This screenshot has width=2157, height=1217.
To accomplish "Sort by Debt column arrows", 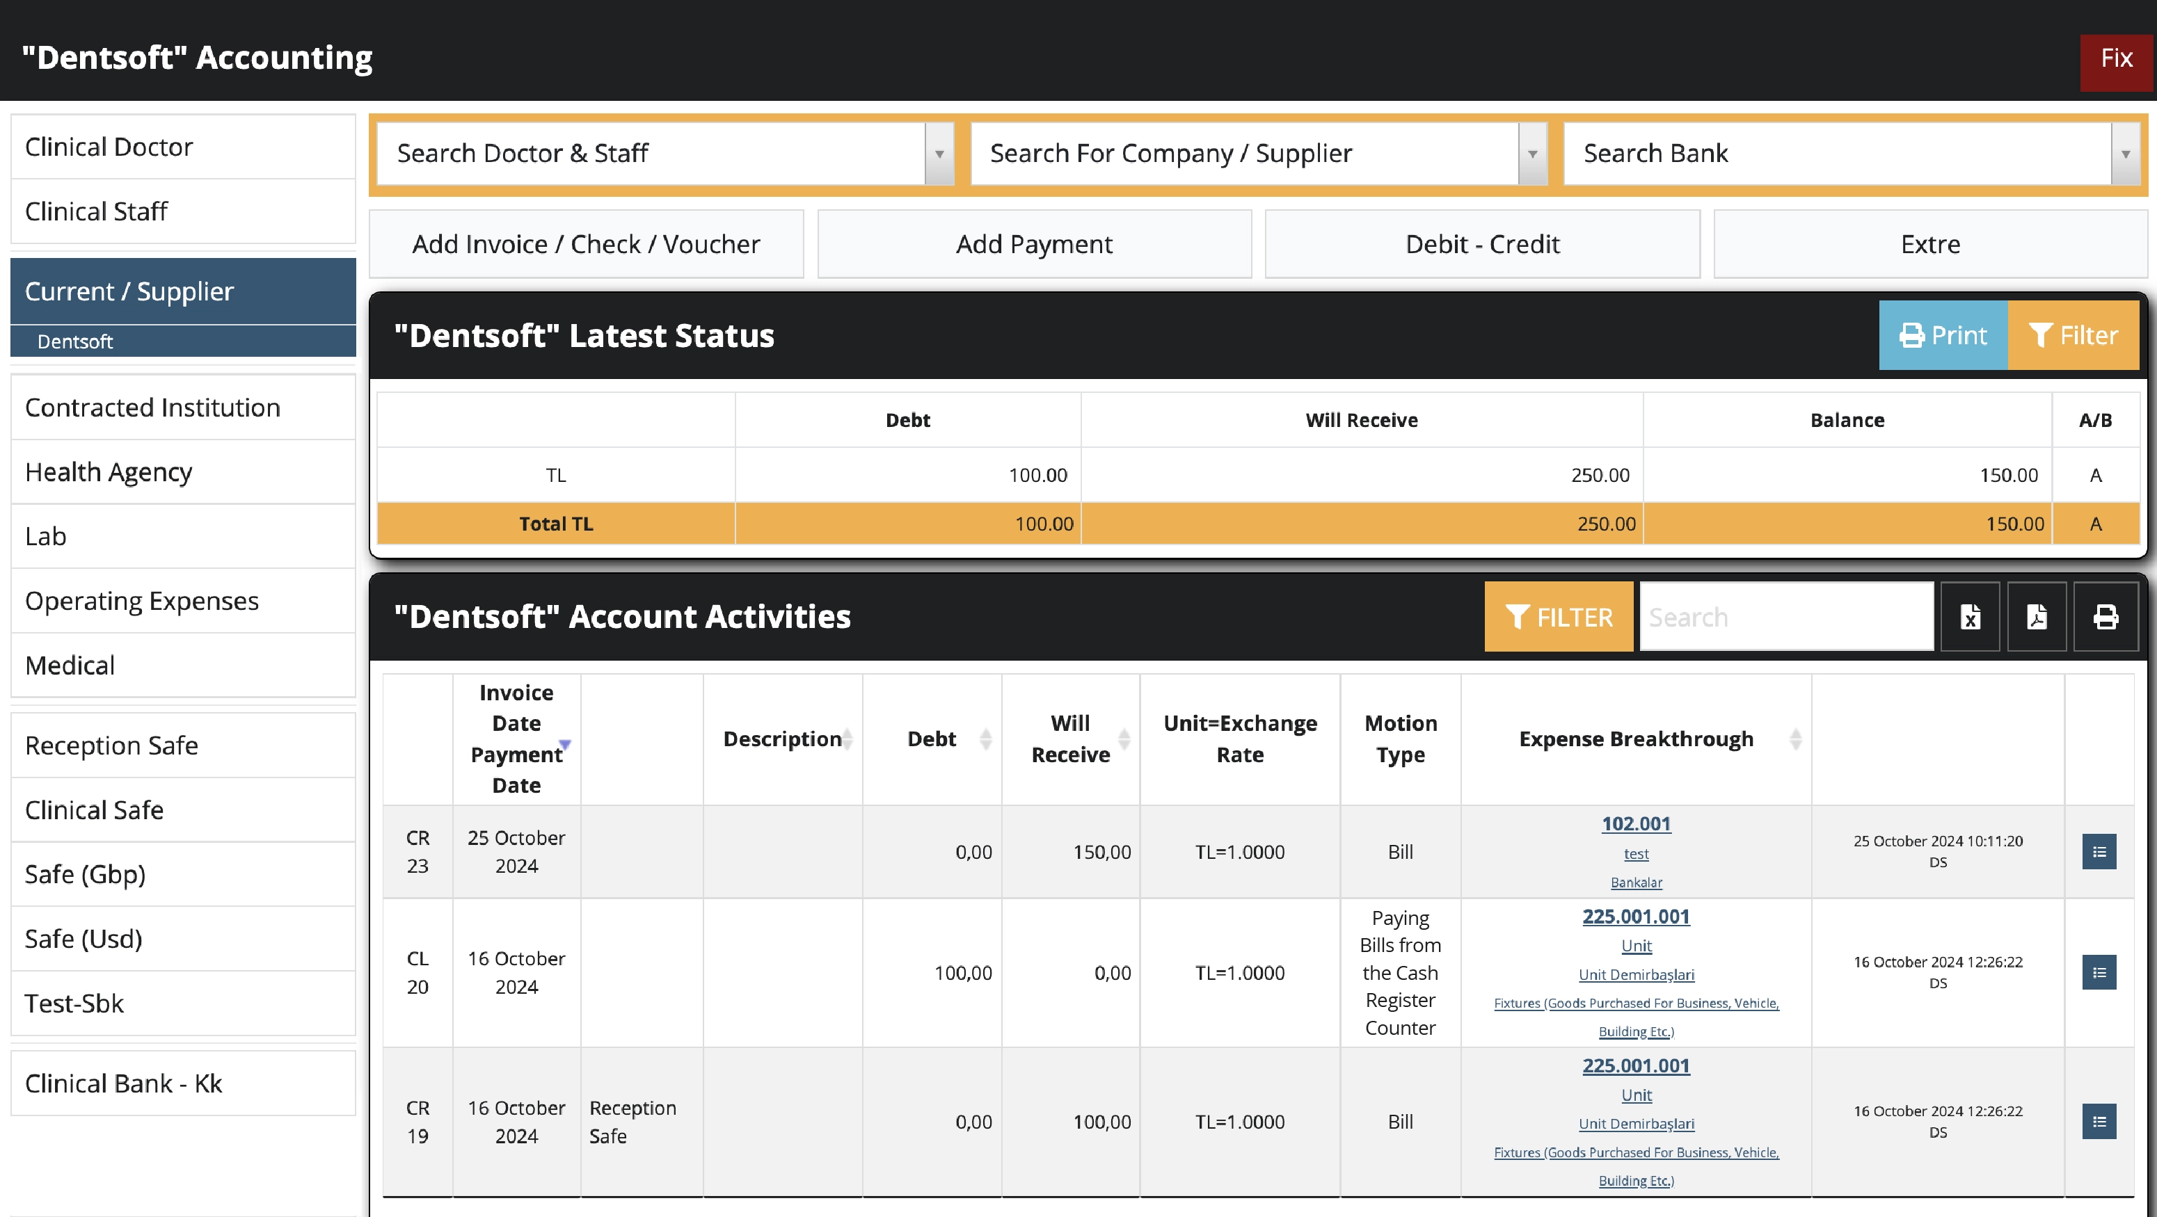I will (985, 739).
